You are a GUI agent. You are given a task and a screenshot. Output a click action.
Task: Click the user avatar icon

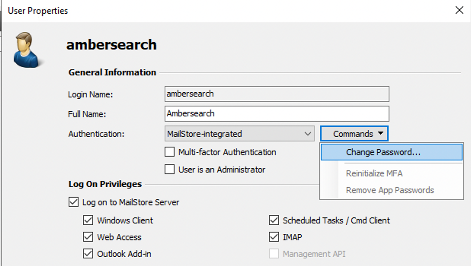click(x=27, y=50)
